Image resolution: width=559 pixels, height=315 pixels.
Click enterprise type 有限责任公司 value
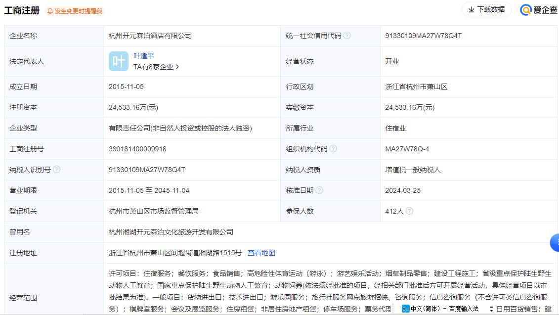pos(180,128)
